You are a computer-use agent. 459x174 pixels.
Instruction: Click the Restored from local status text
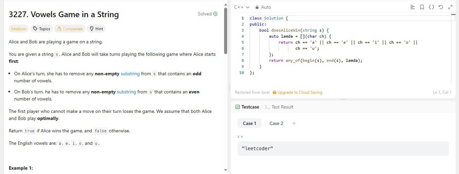(252, 92)
